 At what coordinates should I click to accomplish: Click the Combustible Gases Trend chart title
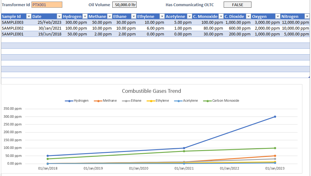coord(151,91)
